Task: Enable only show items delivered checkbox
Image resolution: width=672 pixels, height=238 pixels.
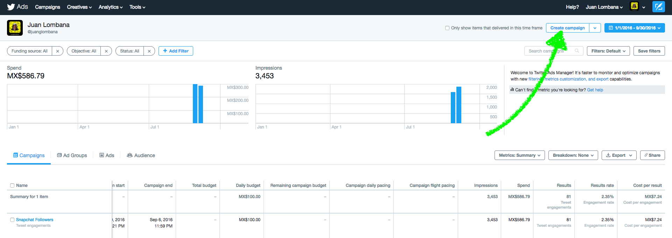Action: pyautogui.click(x=447, y=28)
